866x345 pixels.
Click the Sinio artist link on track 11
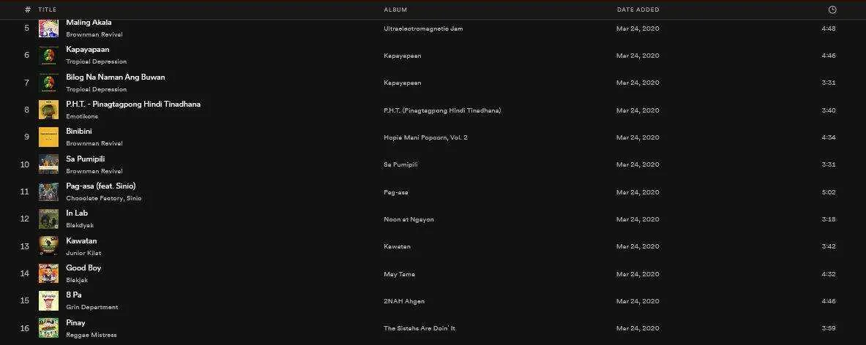click(134, 198)
